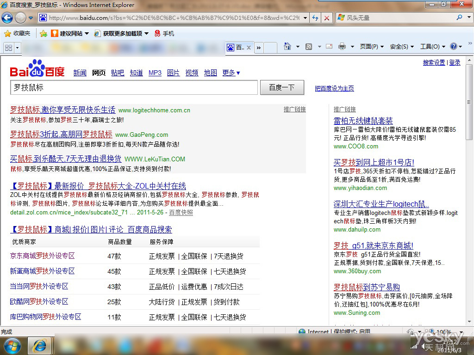
Task: Stop loading with the red X icon
Action: click(x=327, y=18)
